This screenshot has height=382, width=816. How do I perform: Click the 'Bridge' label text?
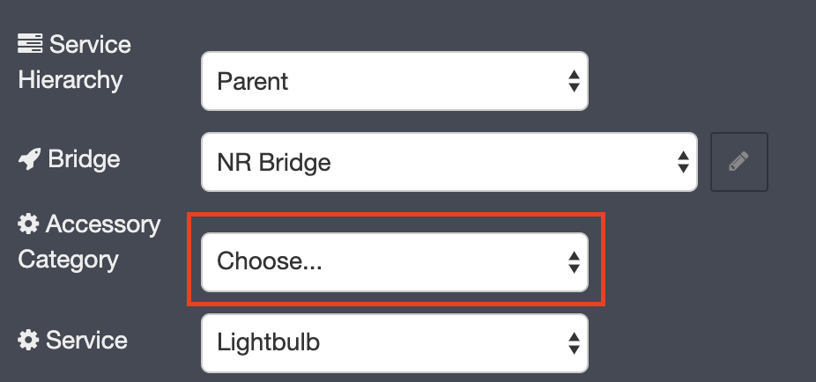click(84, 159)
